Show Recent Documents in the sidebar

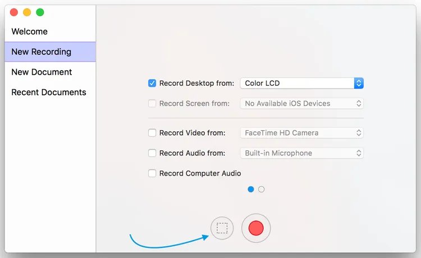(x=49, y=92)
